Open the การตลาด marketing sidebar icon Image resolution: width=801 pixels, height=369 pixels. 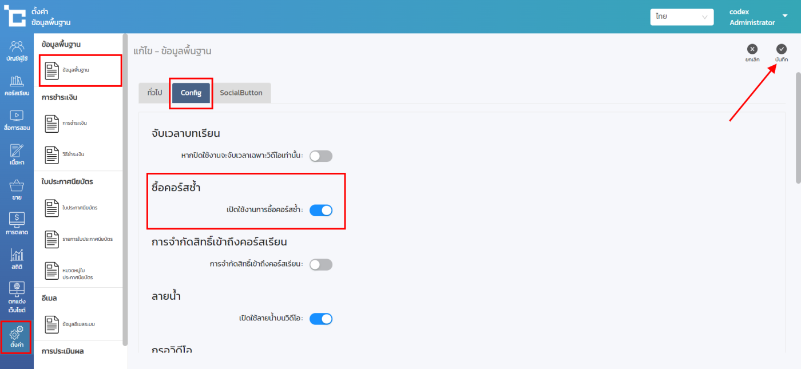[17, 225]
